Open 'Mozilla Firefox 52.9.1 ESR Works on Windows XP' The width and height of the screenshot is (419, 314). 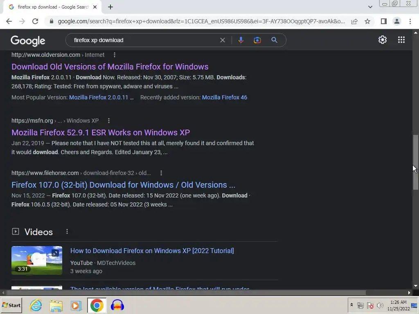point(101,132)
